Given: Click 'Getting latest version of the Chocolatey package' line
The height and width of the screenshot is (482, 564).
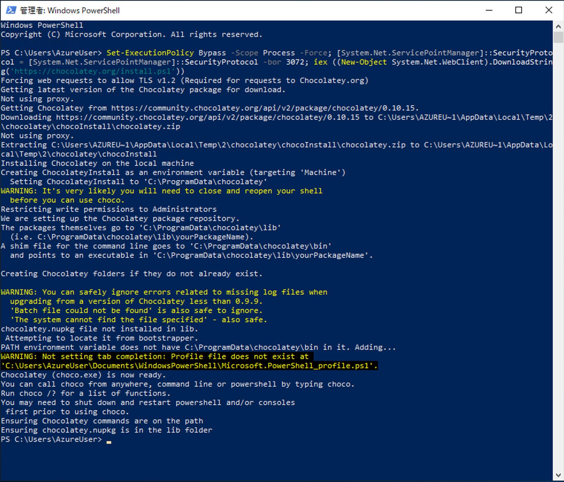Looking at the screenshot, I should (x=143, y=90).
